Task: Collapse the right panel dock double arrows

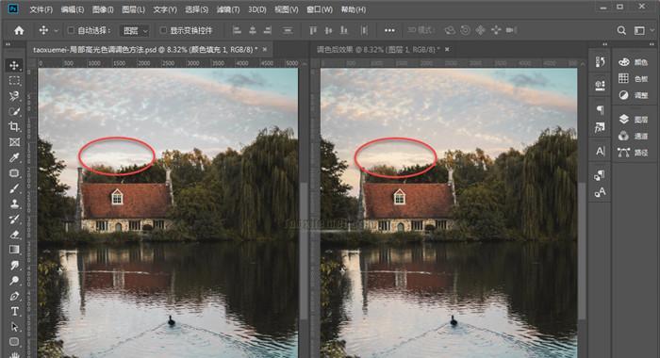Action: click(652, 43)
